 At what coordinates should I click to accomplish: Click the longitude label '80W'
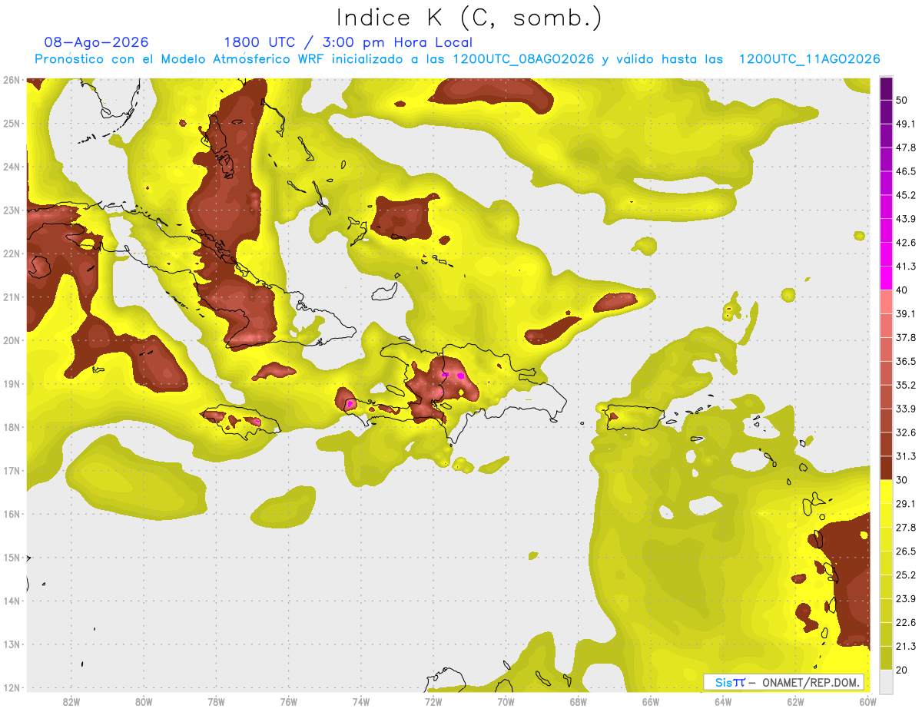pyautogui.click(x=144, y=701)
